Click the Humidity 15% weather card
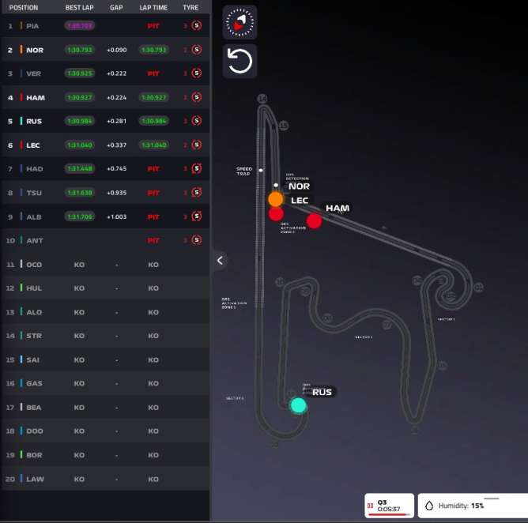Screen dimensions: 528x523 point(473,506)
